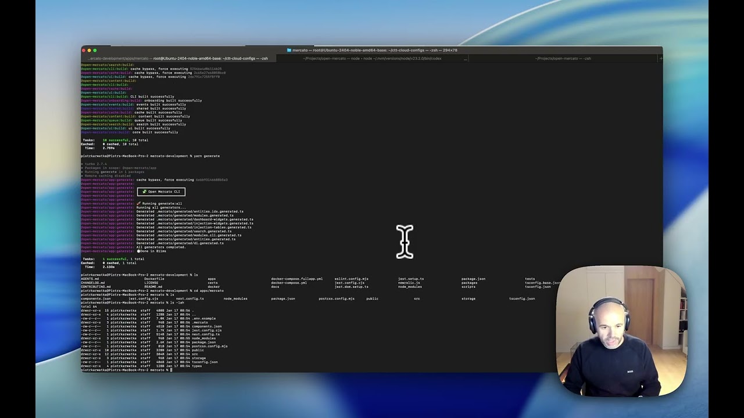The width and height of the screenshot is (744, 418).
Task: Click the .env.example row in ls -lah output
Action: click(148, 318)
